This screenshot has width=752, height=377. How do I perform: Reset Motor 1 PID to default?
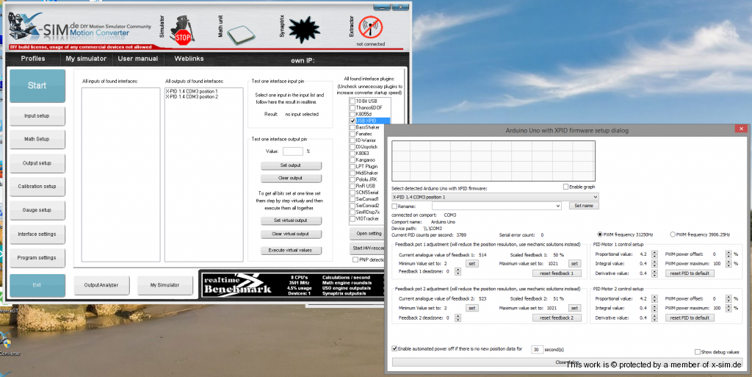pos(690,273)
